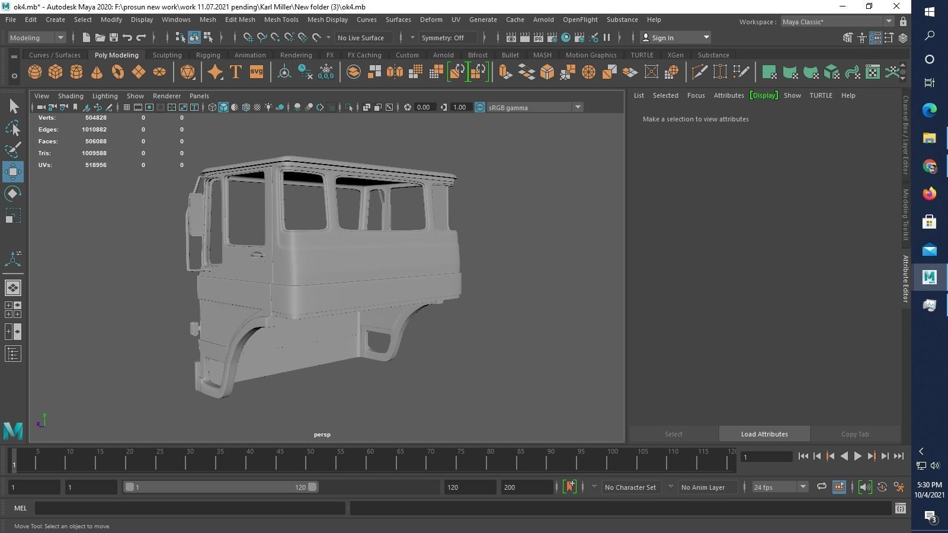Open the viewport Shading menu
Screen dimensions: 948x533
(71, 95)
